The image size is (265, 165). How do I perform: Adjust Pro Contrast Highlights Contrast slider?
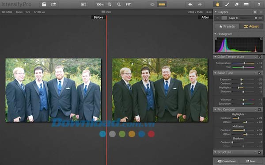pos(243,118)
